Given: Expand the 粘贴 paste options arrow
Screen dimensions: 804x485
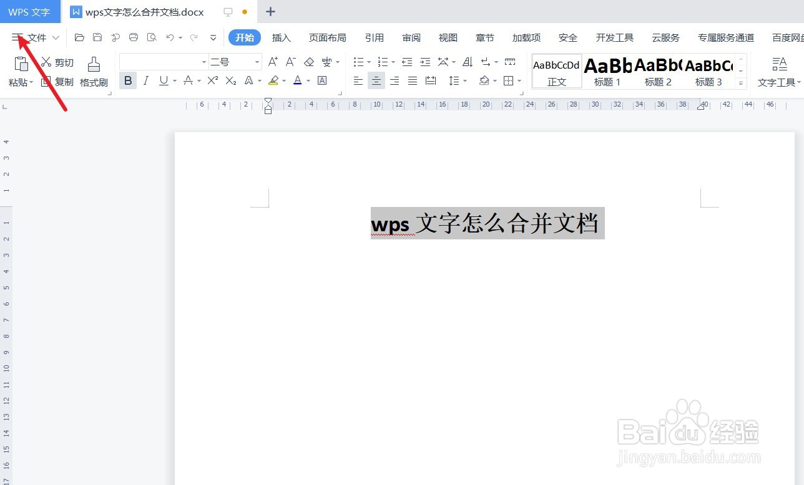Looking at the screenshot, I should (x=31, y=82).
